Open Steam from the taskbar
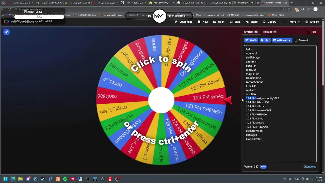This screenshot has height=183, width=325. click(x=43, y=179)
